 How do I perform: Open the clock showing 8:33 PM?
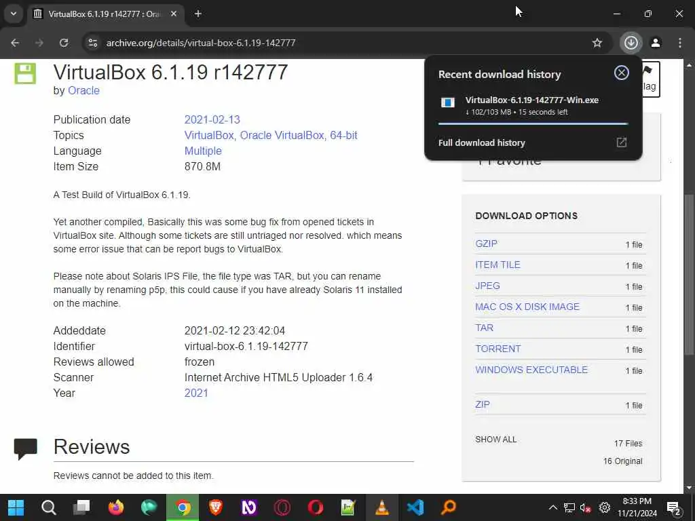(x=637, y=507)
